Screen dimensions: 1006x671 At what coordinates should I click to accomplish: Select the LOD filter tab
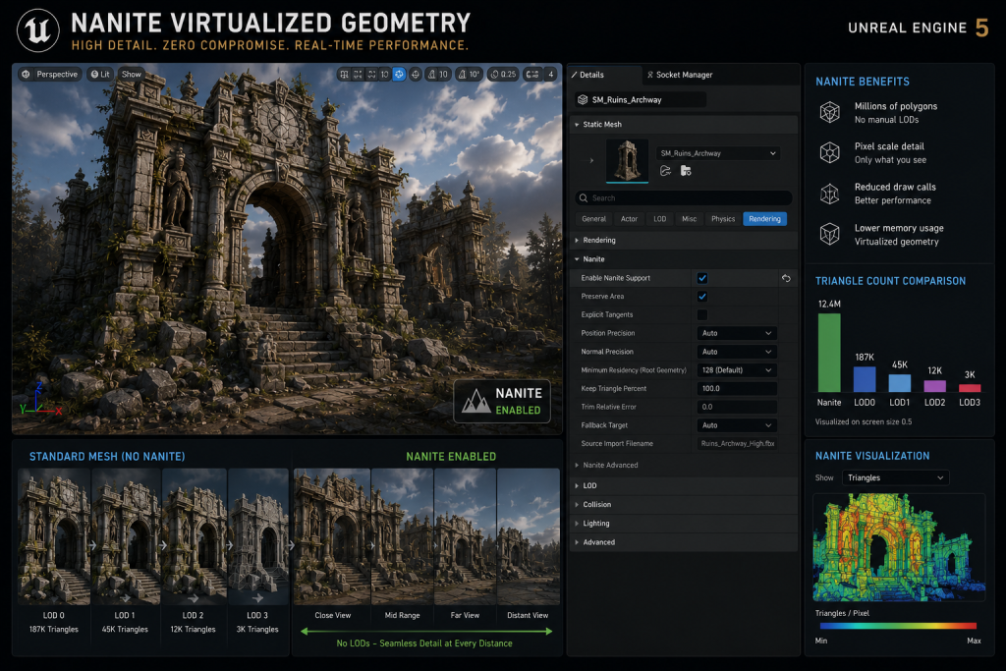coord(659,219)
